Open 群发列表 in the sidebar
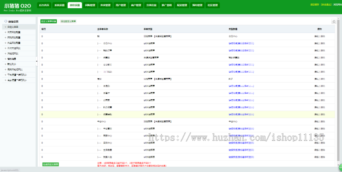The height and width of the screenshot is (172, 342). tap(19, 64)
